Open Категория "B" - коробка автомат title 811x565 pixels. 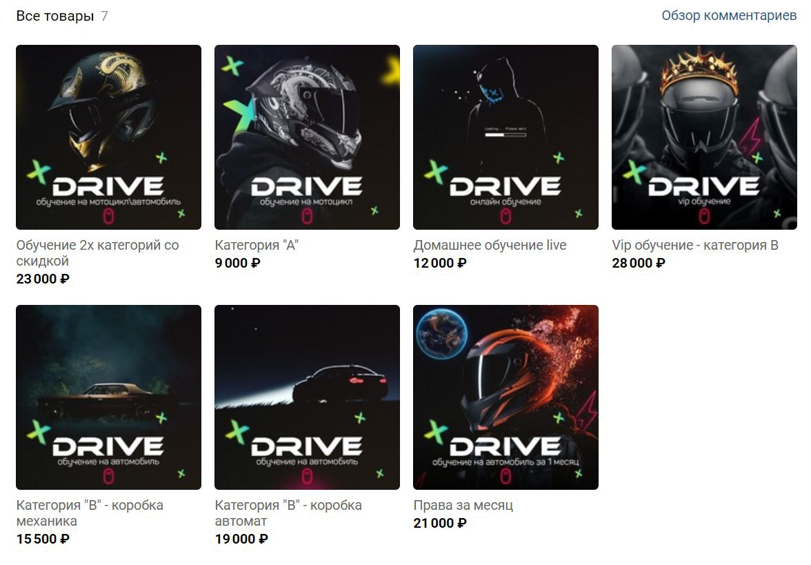288,513
